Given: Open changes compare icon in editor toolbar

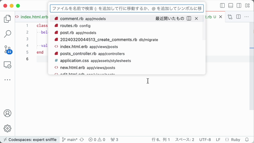Looking at the screenshot, I should tap(230, 17).
